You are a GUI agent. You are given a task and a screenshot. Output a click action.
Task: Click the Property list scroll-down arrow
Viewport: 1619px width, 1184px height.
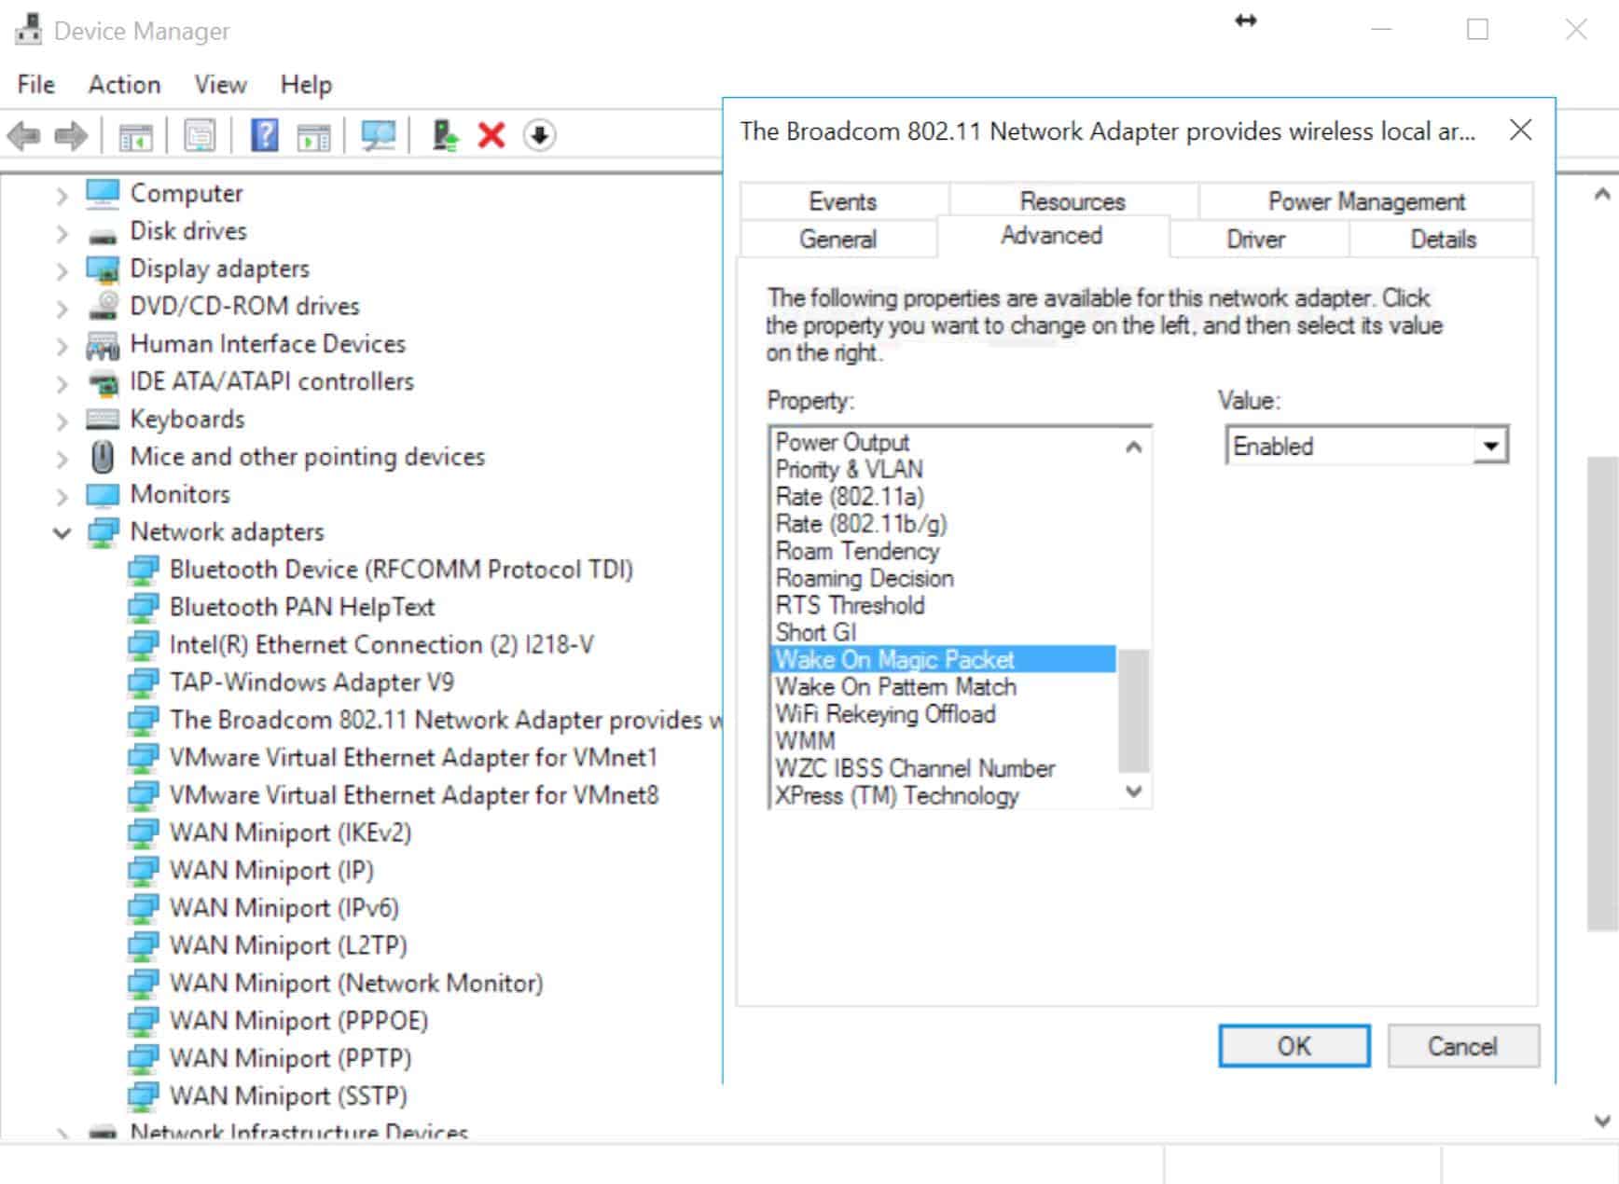[x=1134, y=792]
